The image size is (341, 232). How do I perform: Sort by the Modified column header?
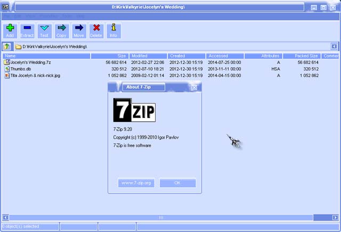(x=148, y=56)
